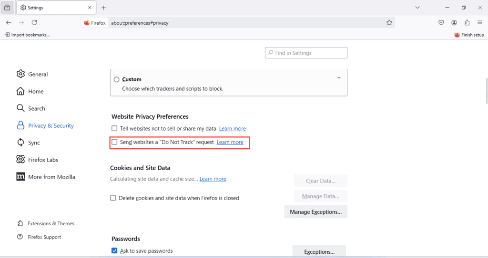
Task: Enable delete cookies when Firefox closes
Action: pyautogui.click(x=113, y=198)
